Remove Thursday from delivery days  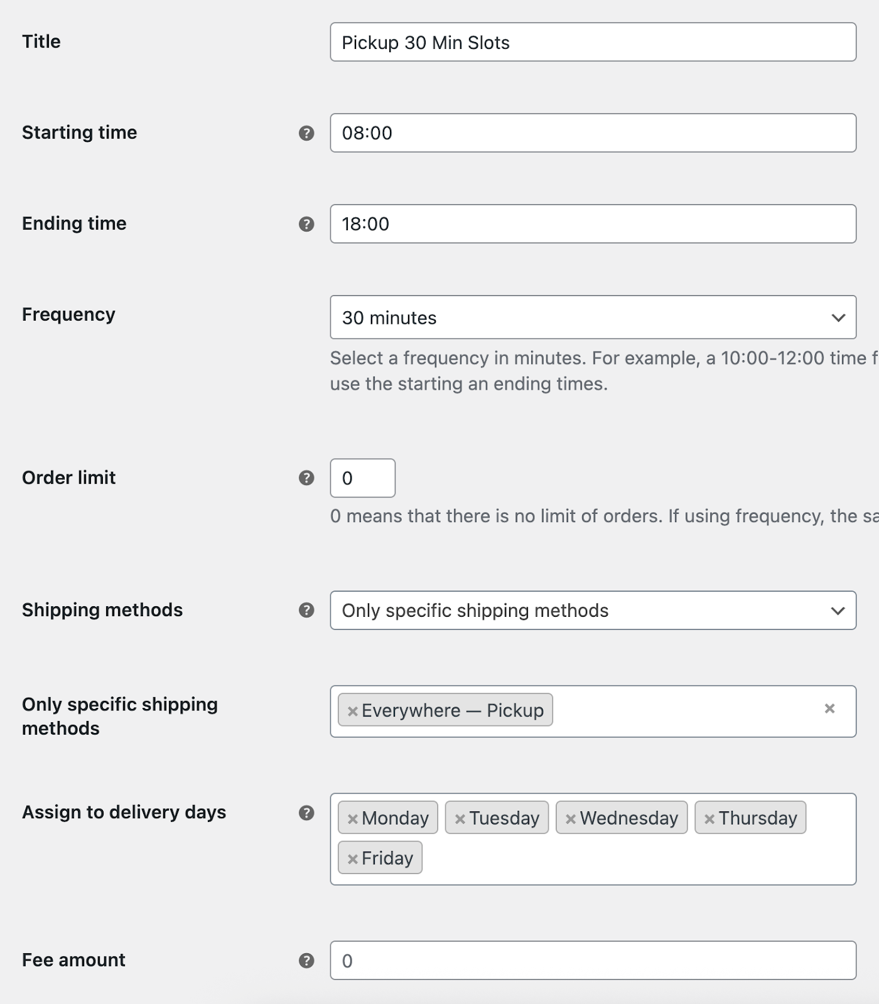tap(709, 819)
